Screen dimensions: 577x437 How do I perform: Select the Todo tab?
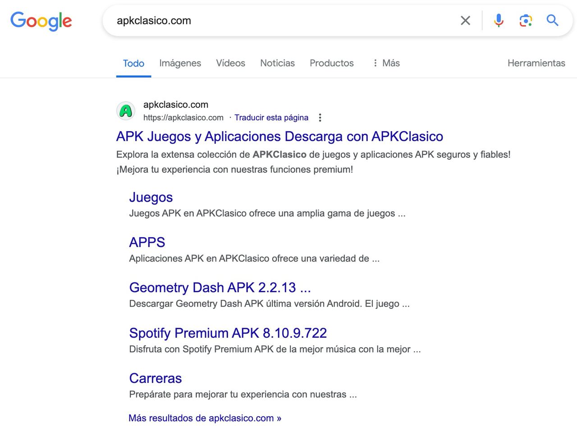[133, 63]
